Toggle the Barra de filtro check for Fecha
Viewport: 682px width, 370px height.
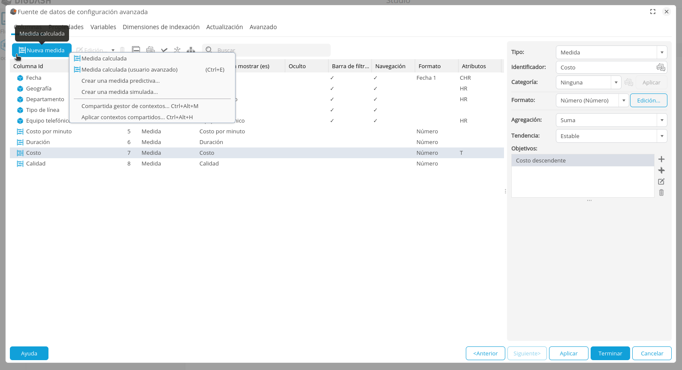(332, 78)
